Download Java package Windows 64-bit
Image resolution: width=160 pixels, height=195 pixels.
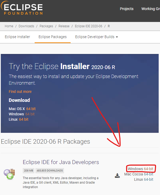[148, 169]
